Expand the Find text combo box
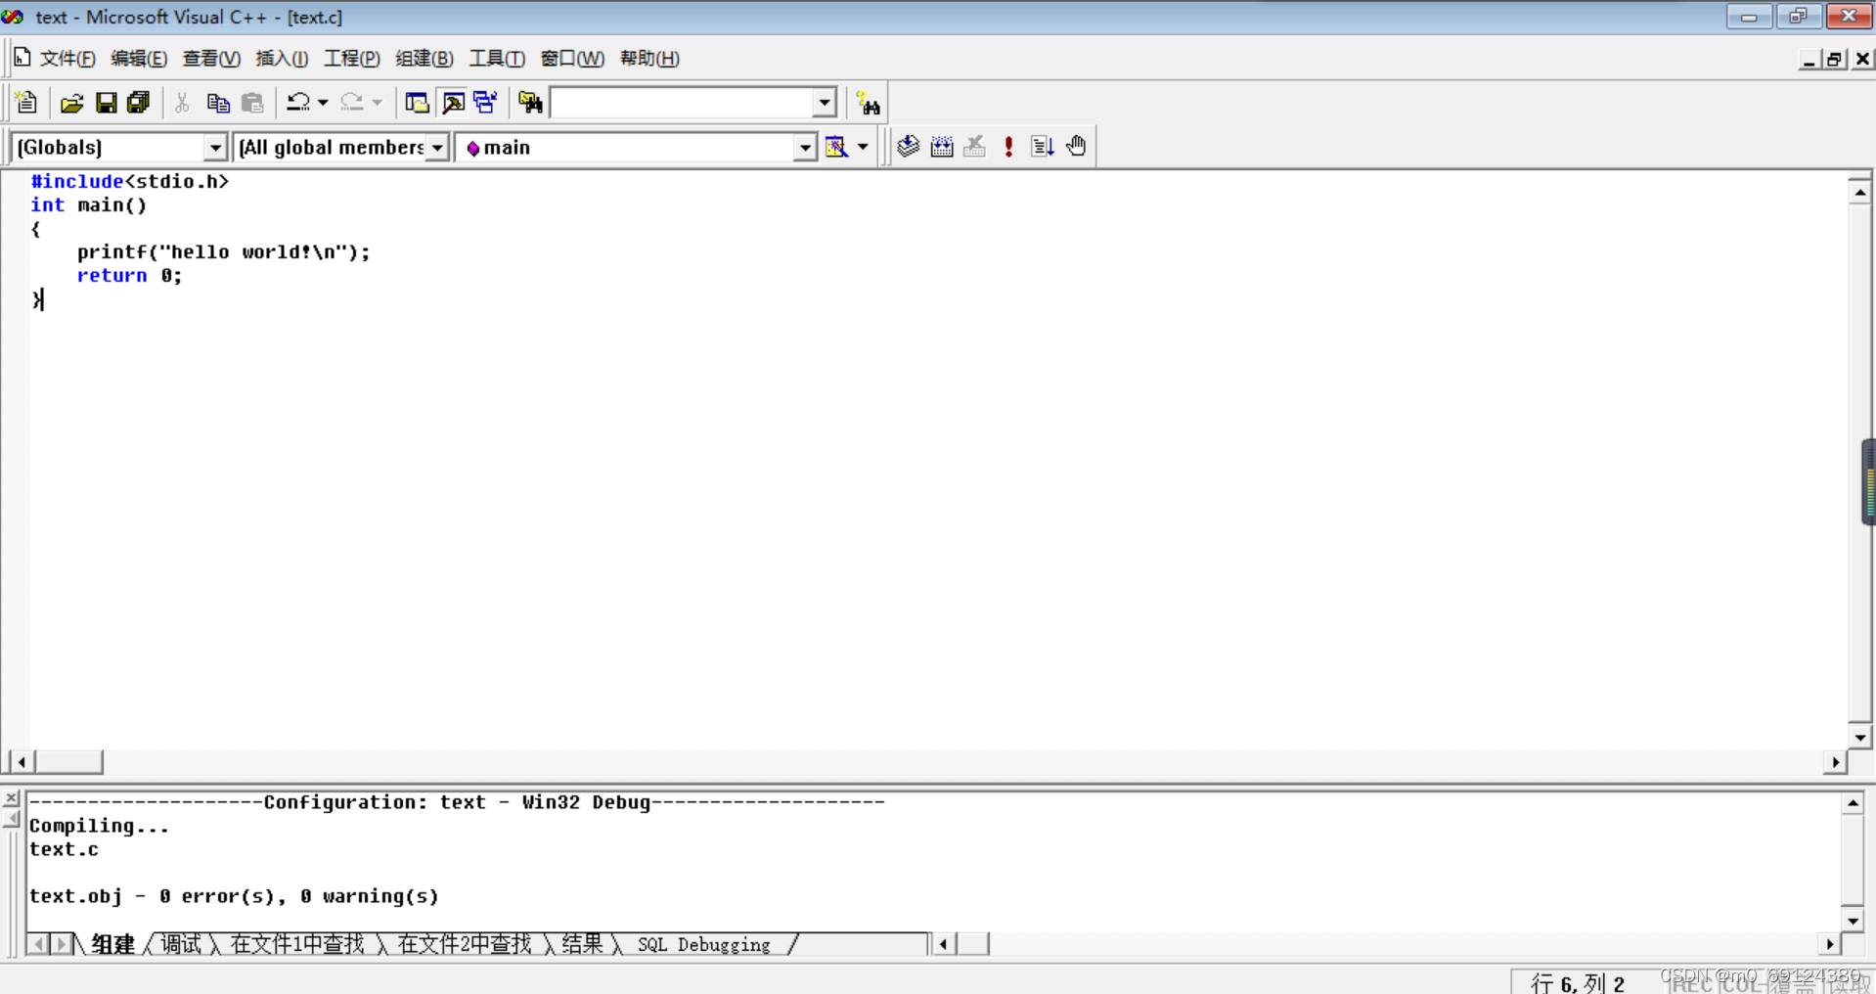Image resolution: width=1876 pixels, height=994 pixels. (x=825, y=103)
